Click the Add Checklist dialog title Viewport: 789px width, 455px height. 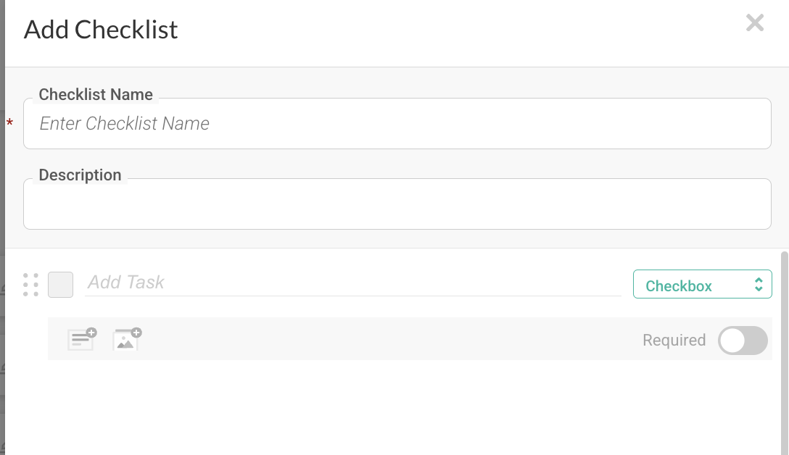coord(101,30)
